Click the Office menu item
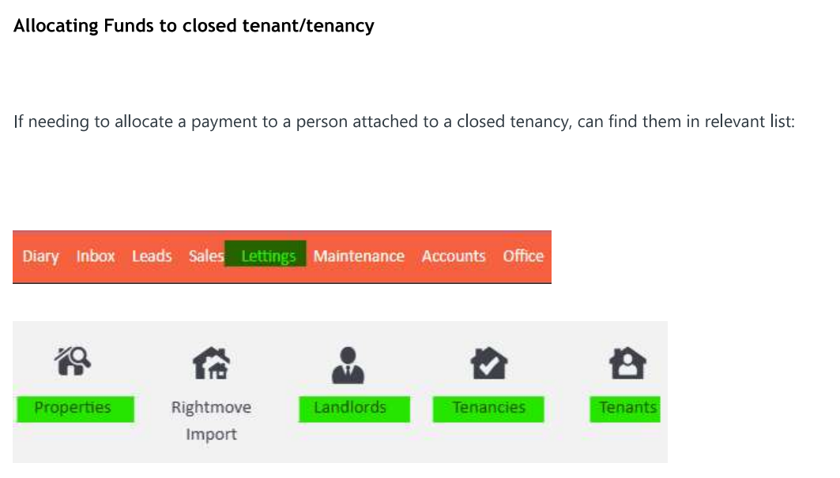The image size is (840, 478). (x=523, y=256)
